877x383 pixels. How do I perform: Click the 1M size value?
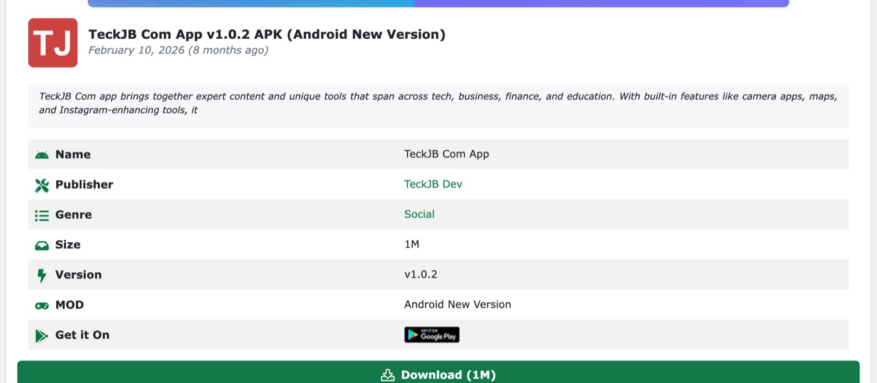[412, 244]
